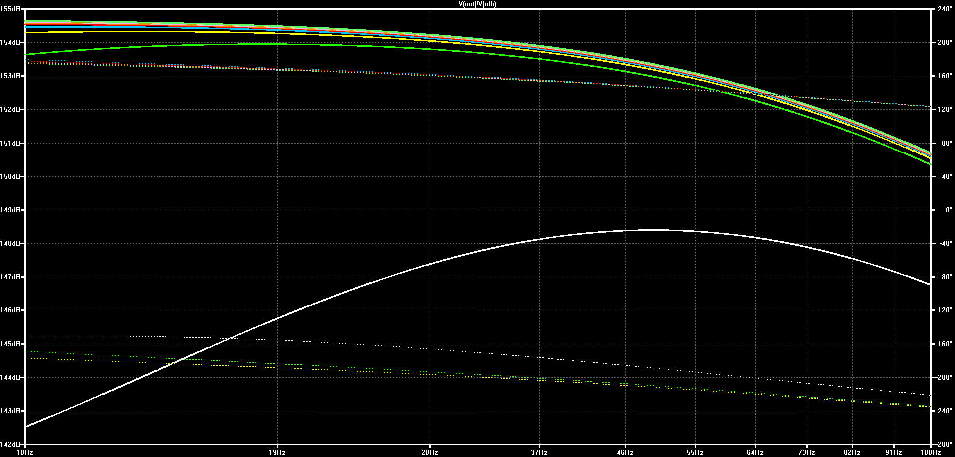955x457 pixels.
Task: Click the 151dB magnitude tick label
Action: 10,143
